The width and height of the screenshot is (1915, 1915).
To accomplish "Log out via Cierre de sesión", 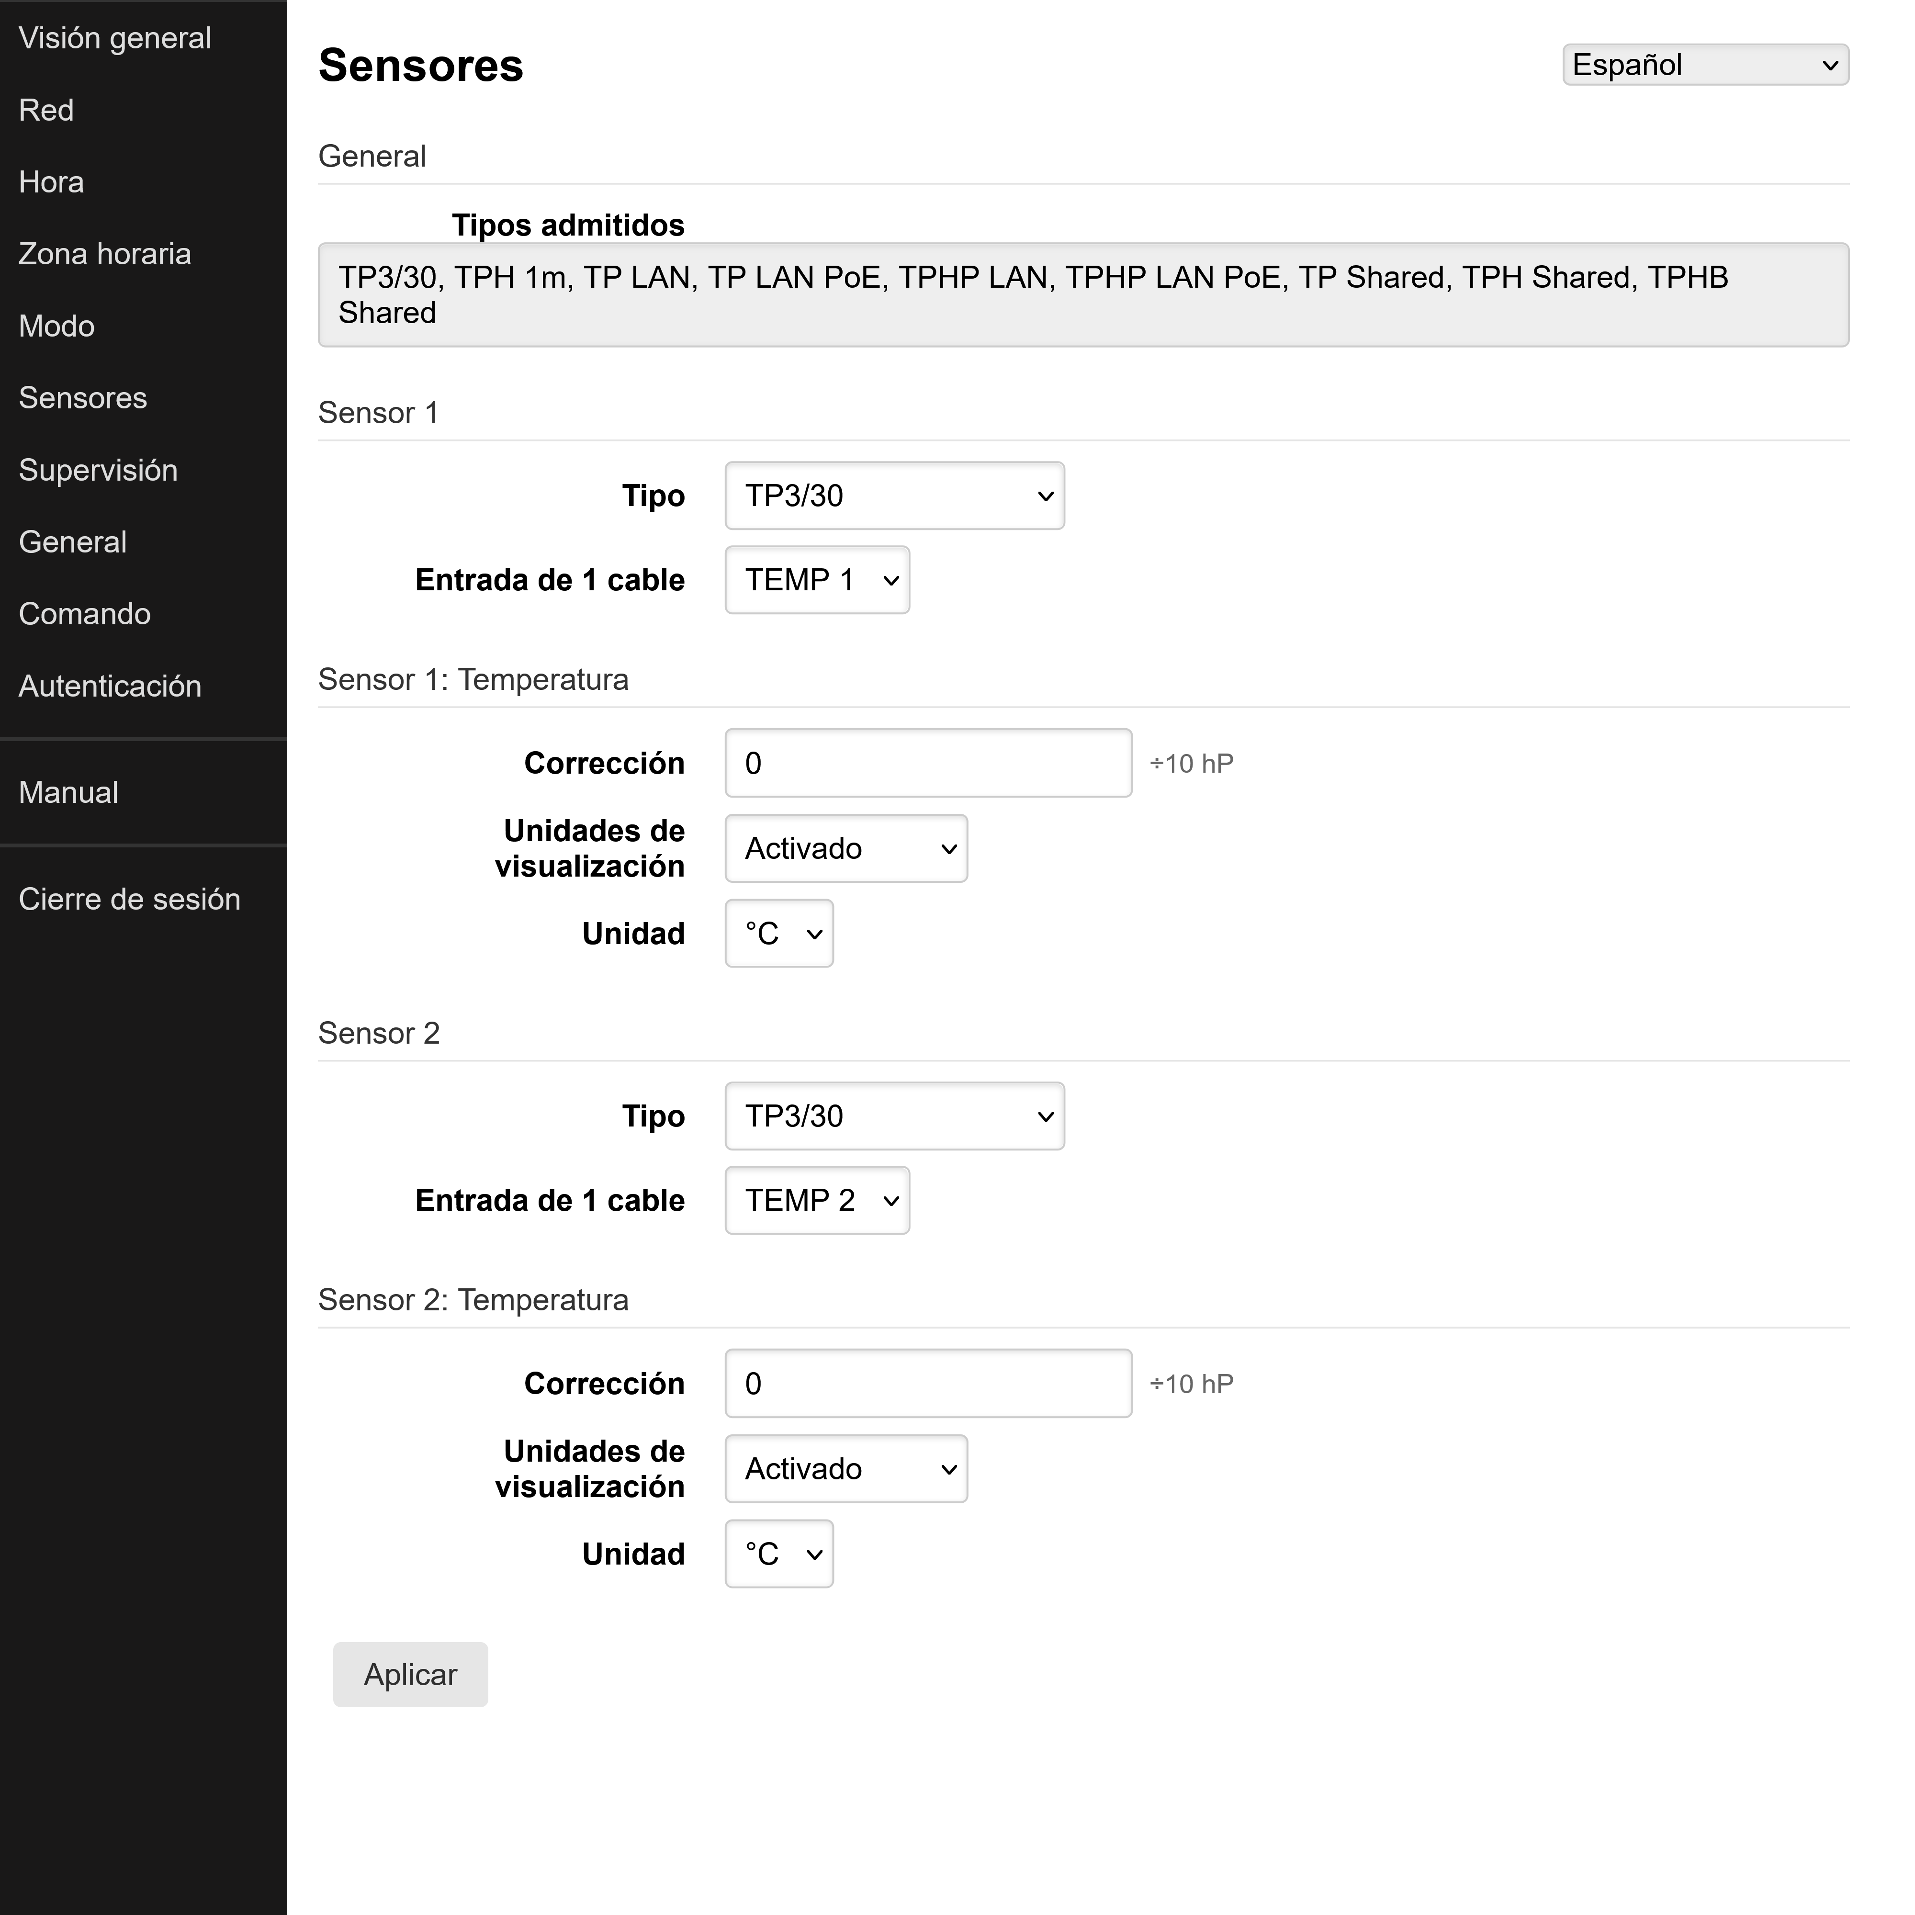I will (x=130, y=898).
